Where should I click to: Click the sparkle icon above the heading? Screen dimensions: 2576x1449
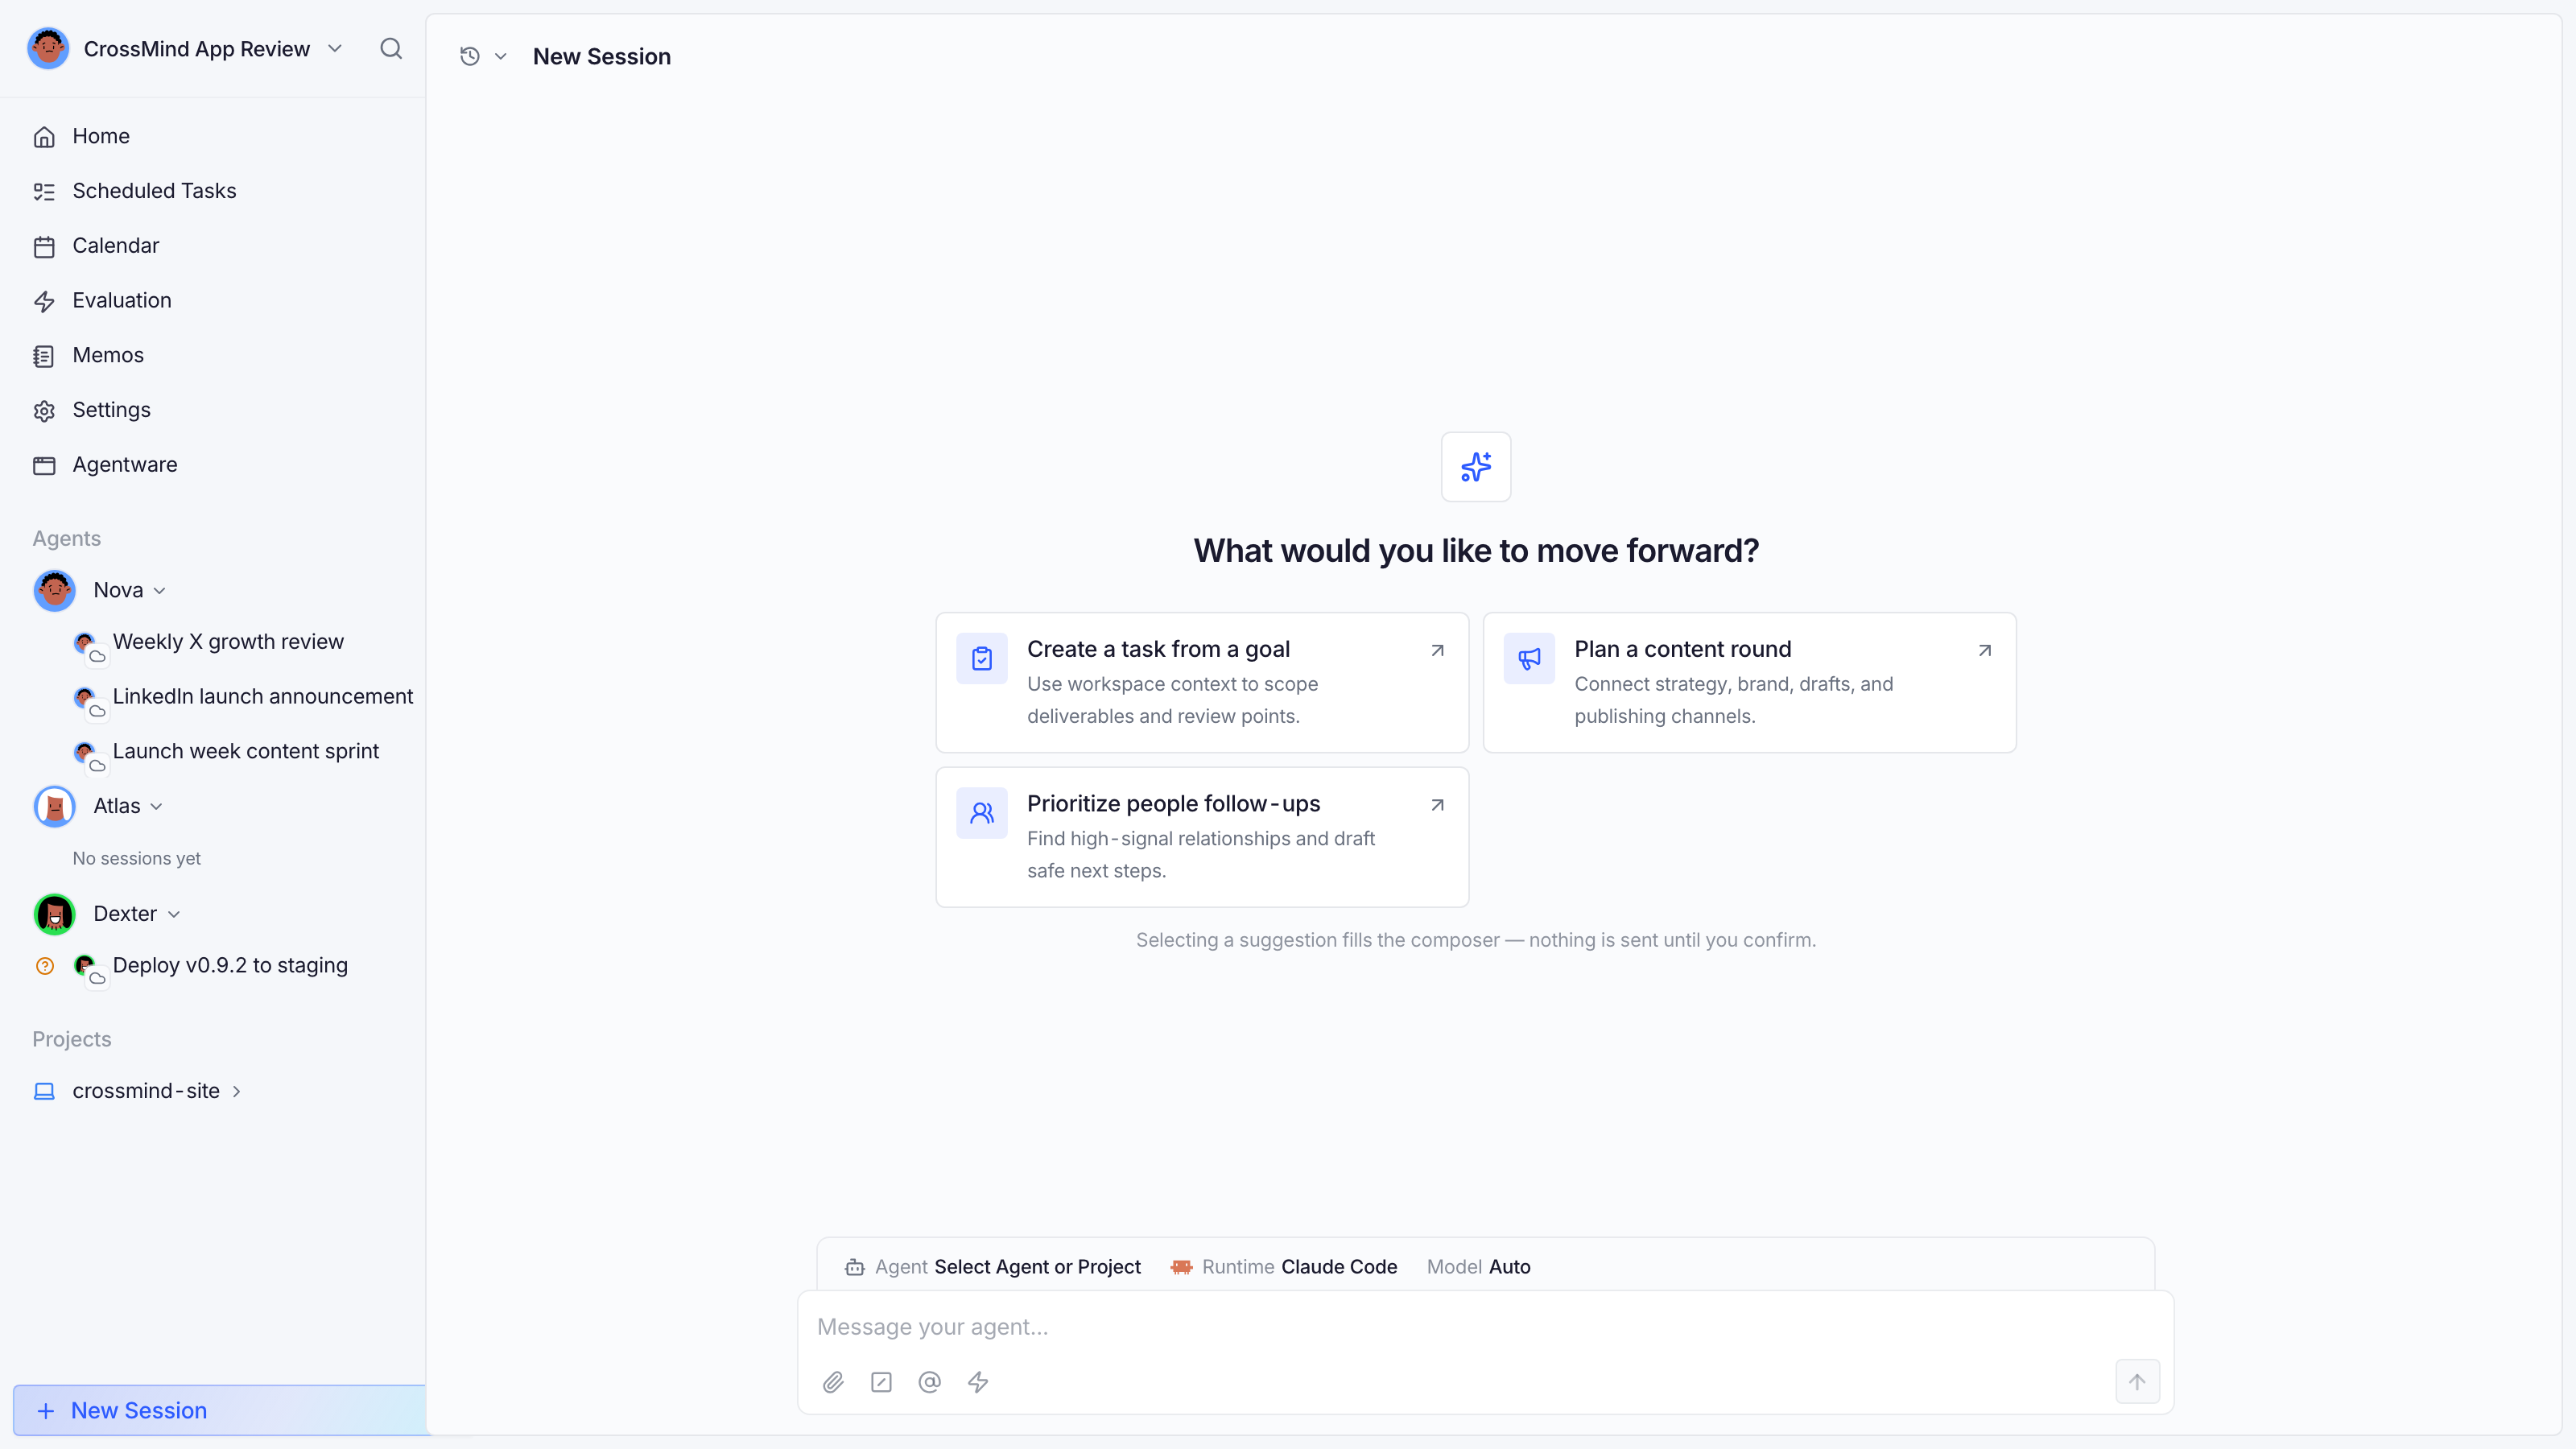(1476, 467)
